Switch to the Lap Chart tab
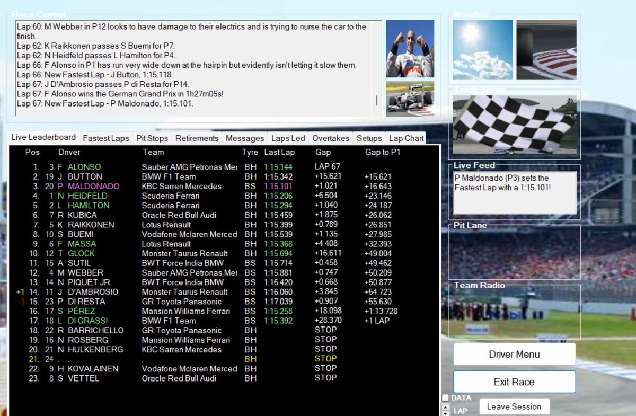The height and width of the screenshot is (416, 636). tap(407, 138)
